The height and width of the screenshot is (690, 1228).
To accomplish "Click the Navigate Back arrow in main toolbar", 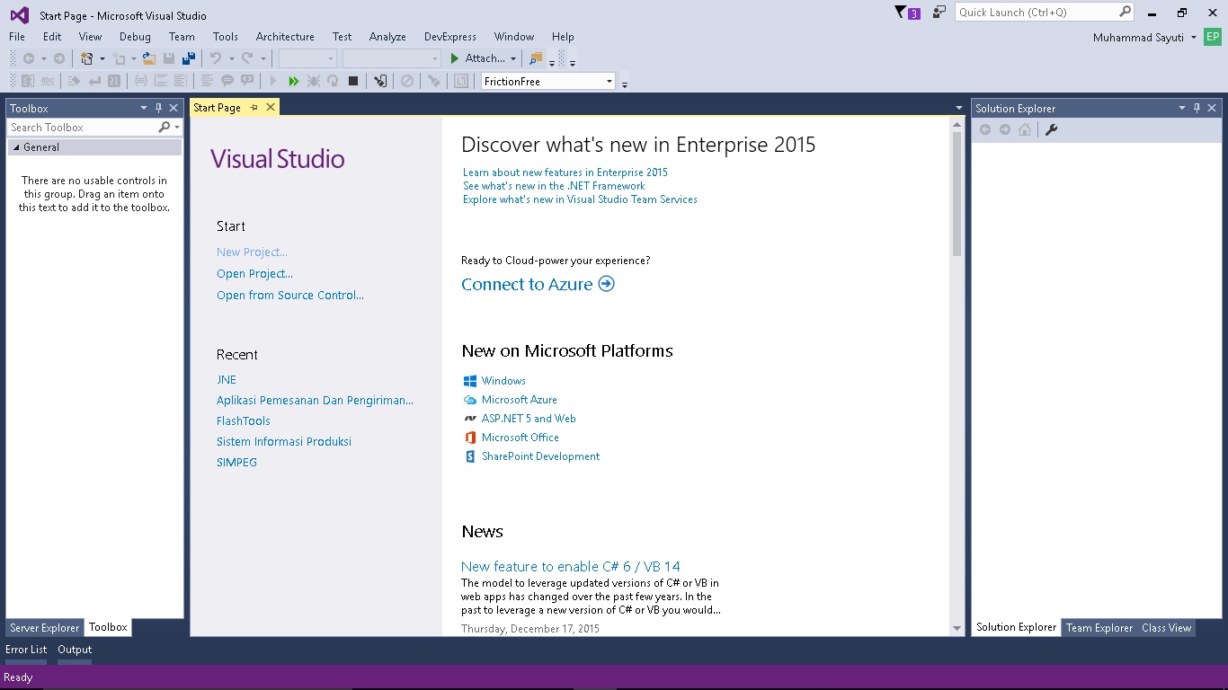I will click(29, 58).
